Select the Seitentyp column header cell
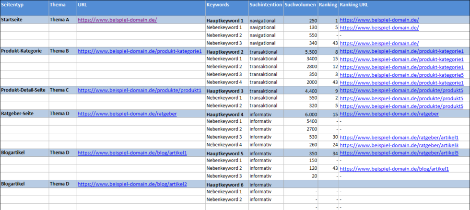Image resolution: width=470 pixels, height=210 pixels. pos(24,8)
